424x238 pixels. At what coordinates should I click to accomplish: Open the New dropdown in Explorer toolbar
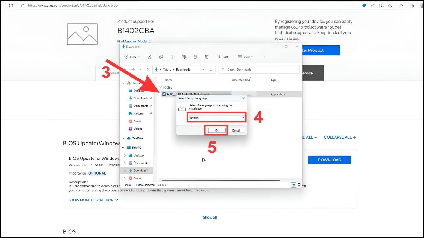(x=132, y=57)
